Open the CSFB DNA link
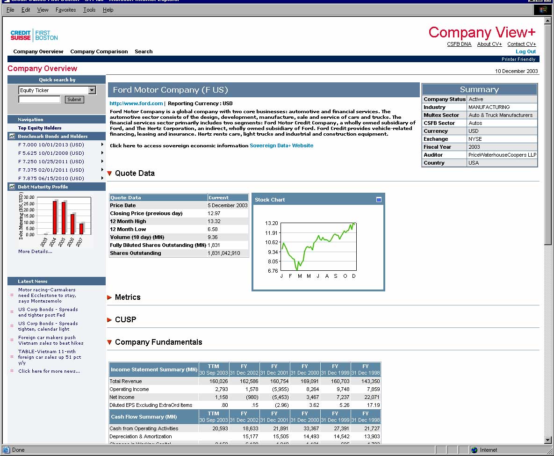Image resolution: width=554 pixels, height=456 pixels. (459, 44)
